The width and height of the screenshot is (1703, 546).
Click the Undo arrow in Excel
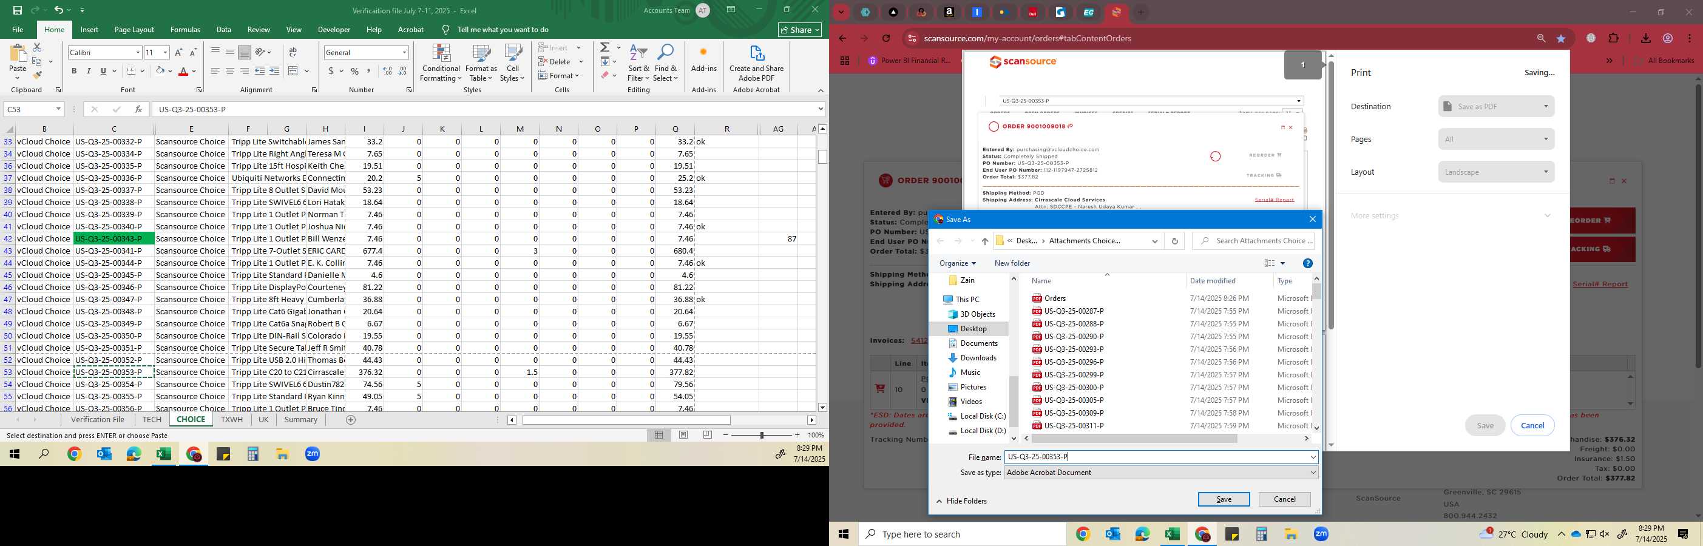(x=59, y=10)
